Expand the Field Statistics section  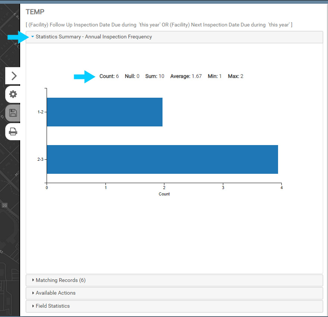(53, 306)
